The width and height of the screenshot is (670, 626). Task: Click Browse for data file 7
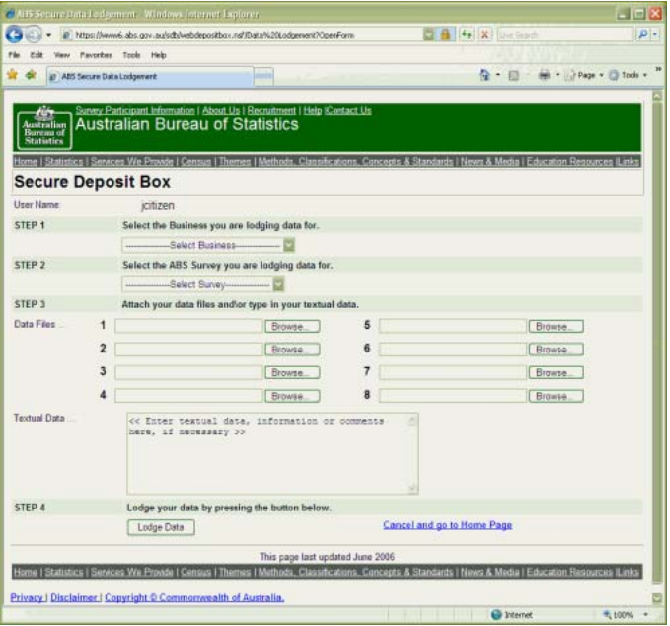(556, 372)
